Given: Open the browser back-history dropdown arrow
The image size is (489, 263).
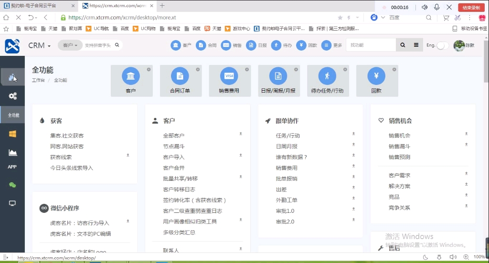Looking at the screenshot, I should [x=36, y=18].
